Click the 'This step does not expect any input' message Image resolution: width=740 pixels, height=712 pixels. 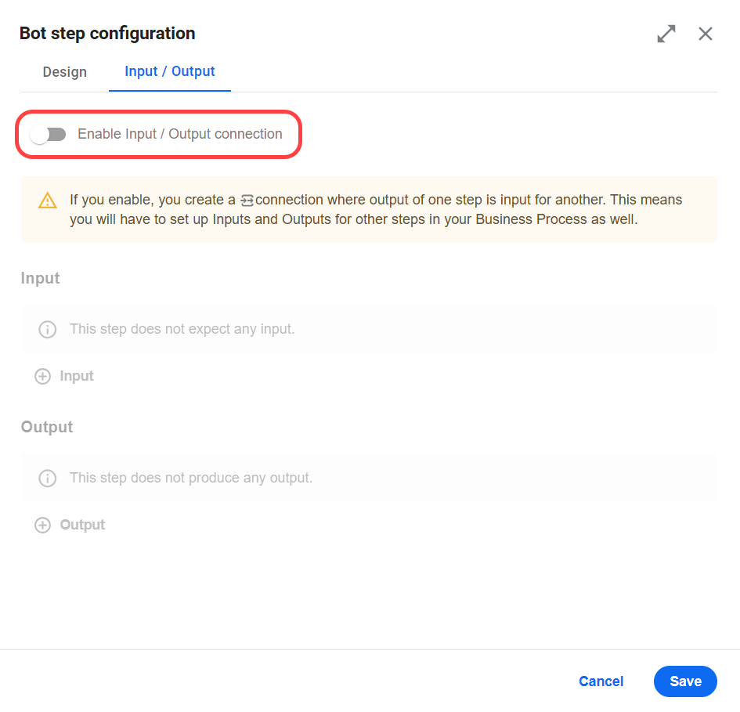pyautogui.click(x=182, y=329)
